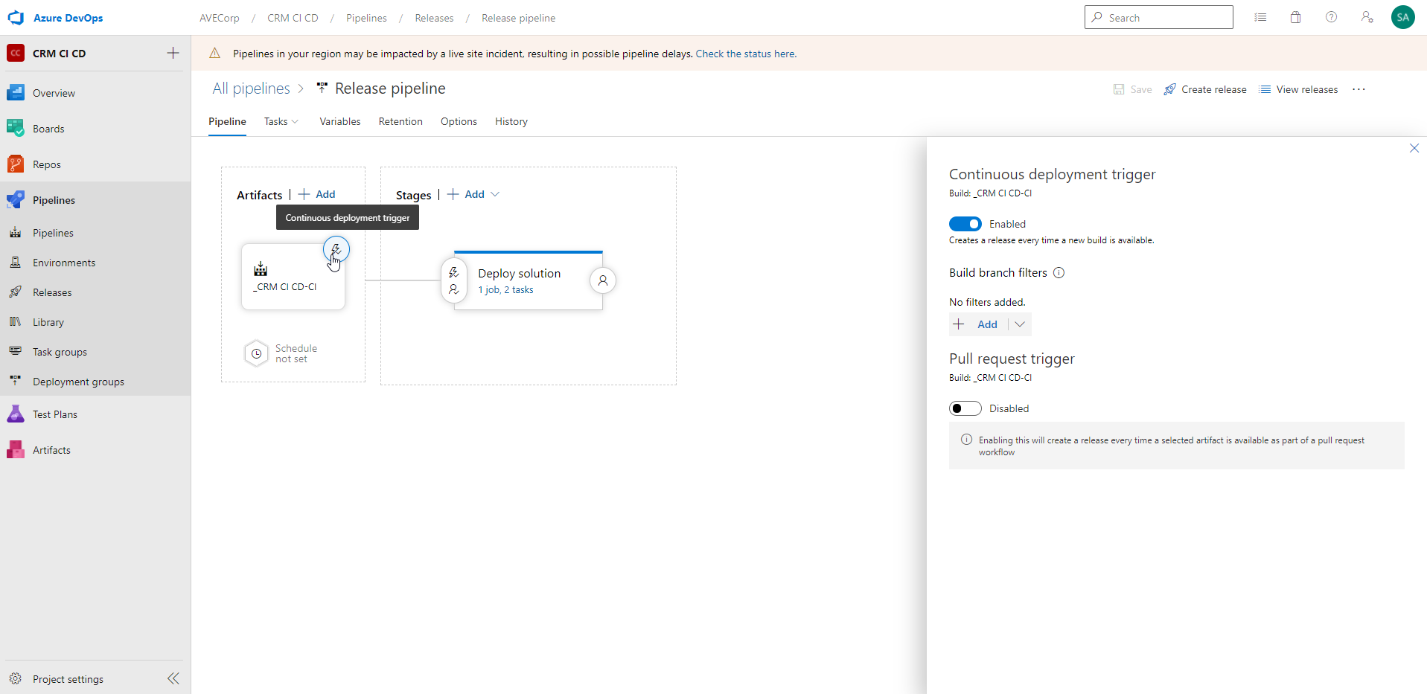Click the Schedule not set clock icon
The image size is (1427, 694).
click(x=256, y=353)
